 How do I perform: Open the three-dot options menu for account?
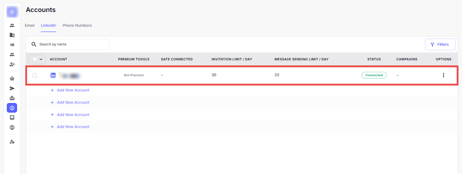tap(444, 75)
